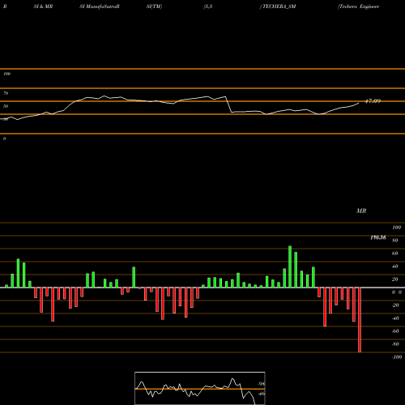Screen dimensions: 405x405
Task: Click the RSI panel's 50 level label
Action: click(x=6, y=106)
